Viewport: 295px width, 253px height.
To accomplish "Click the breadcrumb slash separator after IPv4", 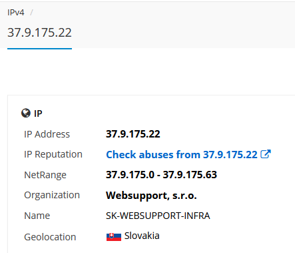I will tap(31, 13).
